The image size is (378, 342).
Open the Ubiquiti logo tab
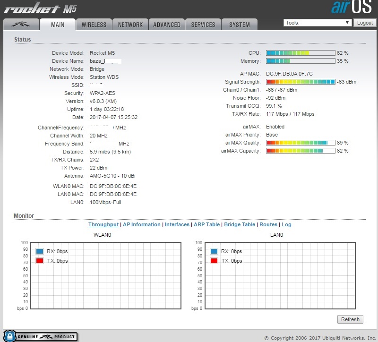tap(21, 25)
